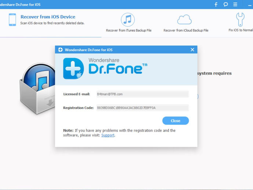253x190 pixels.
Task: Open the hamburger menu icon
Action: pyautogui.click(x=235, y=4)
